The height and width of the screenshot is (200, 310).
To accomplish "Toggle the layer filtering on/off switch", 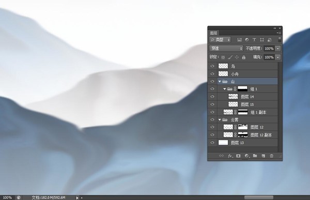I will tap(280, 39).
